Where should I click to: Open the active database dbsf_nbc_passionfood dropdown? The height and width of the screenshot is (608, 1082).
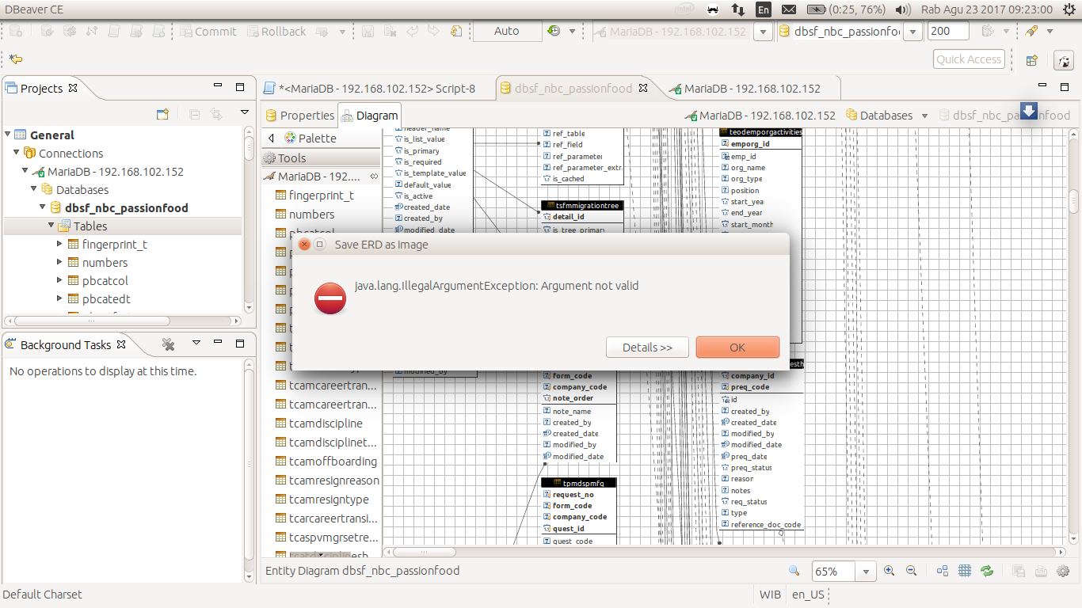pyautogui.click(x=912, y=32)
